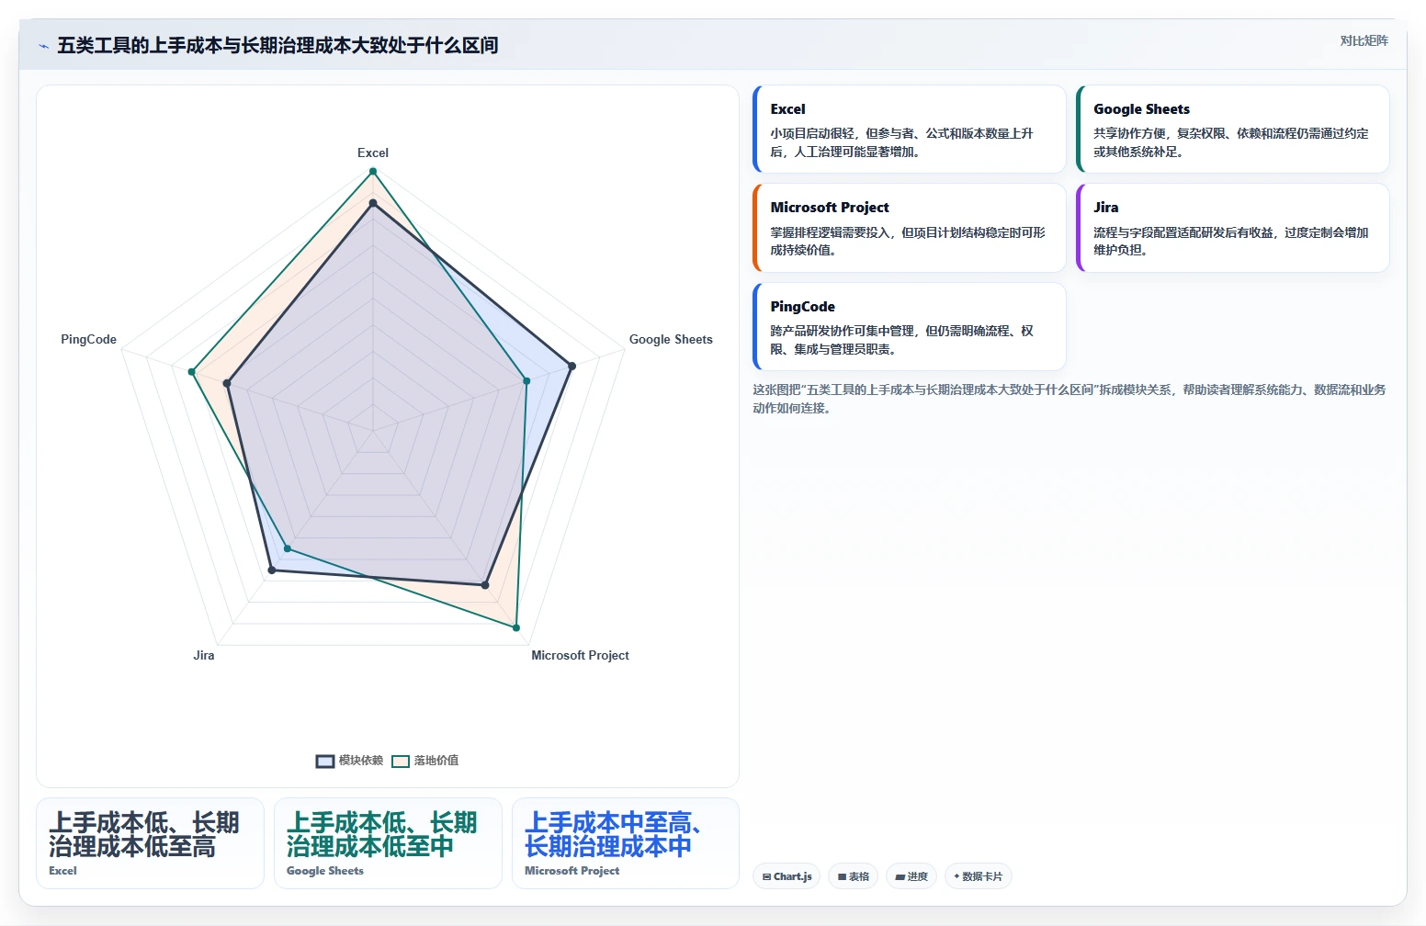Viewport: 1426px width, 926px height.
Task: Click the Excel axis label on the radar chart
Action: [373, 152]
